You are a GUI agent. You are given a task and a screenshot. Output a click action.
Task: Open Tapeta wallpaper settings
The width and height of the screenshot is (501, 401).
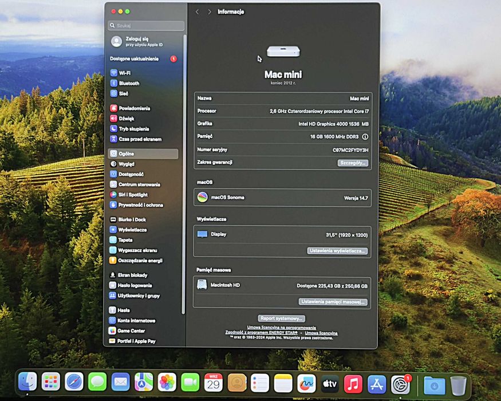tap(121, 240)
